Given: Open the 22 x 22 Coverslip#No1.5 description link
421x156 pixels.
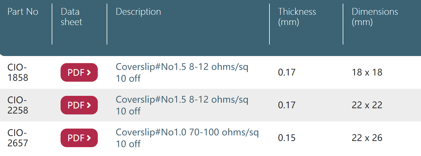Looking at the screenshot, I should click(182, 105).
